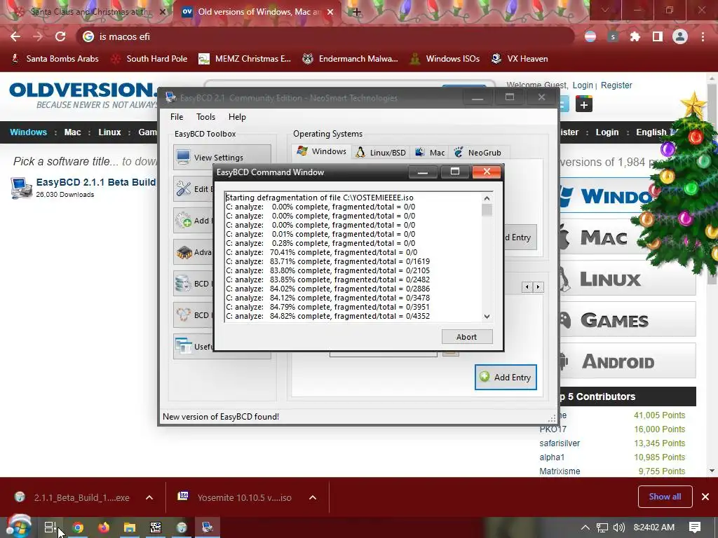Open the Chrome extensions puzzle icon
Viewport: 718px width, 538px height.
click(635, 36)
